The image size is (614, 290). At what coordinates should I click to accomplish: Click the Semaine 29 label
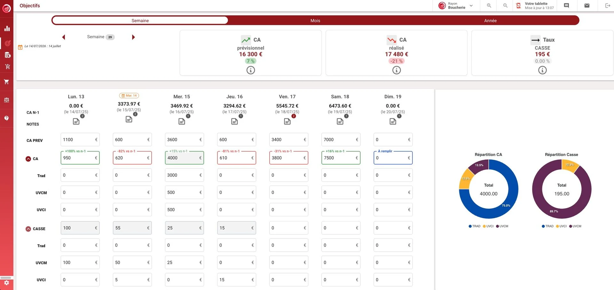[101, 37]
